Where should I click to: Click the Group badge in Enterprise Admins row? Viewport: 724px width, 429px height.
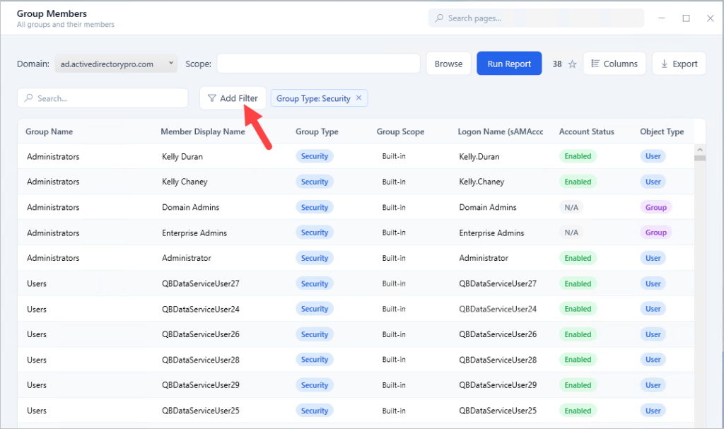pos(655,233)
